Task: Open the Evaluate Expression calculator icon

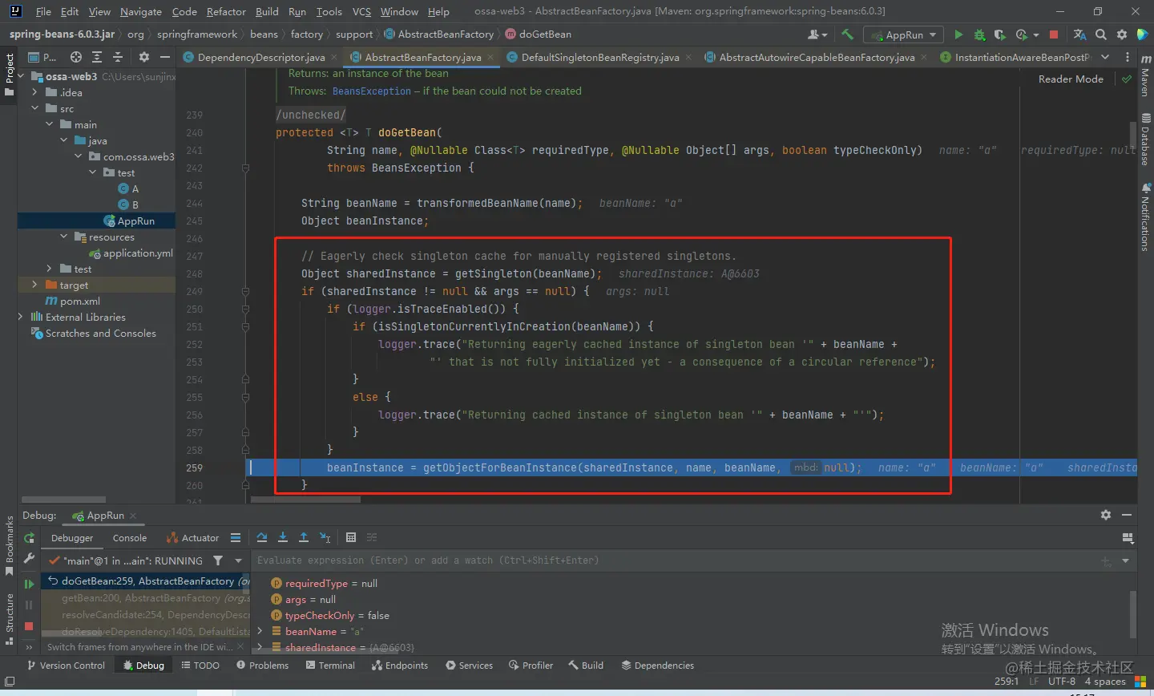Action: 351,537
